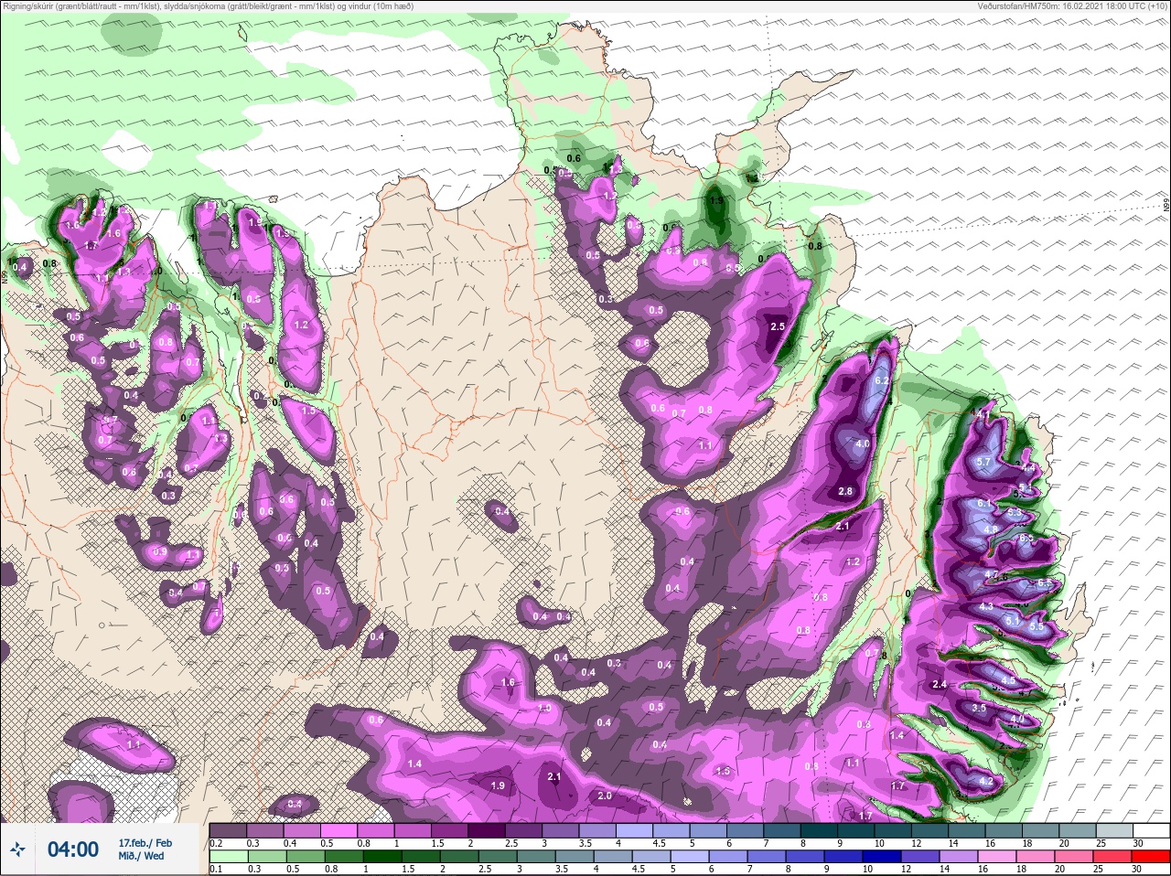Click the 2.4 precipitation value in the east

click(x=940, y=684)
